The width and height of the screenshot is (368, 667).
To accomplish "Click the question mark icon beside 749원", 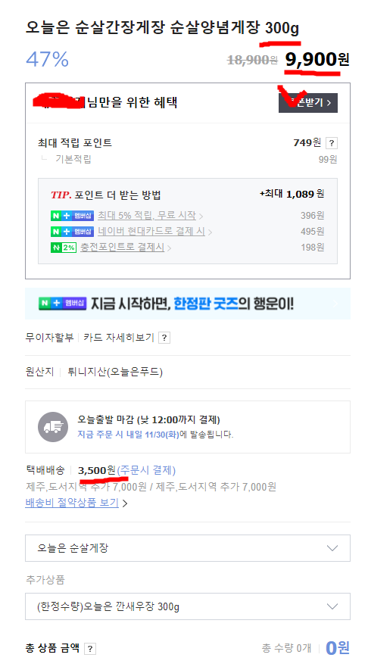I will (332, 143).
